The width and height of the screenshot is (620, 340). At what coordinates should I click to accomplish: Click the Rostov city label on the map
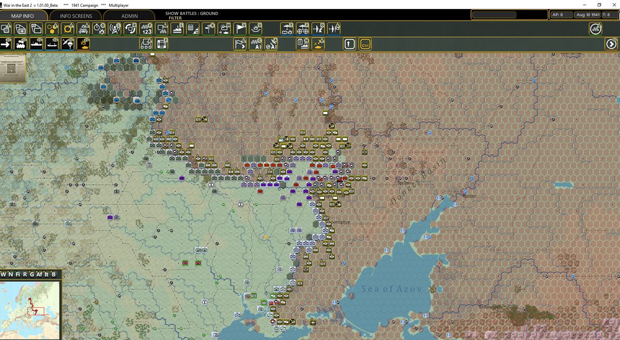click(x=469, y=196)
